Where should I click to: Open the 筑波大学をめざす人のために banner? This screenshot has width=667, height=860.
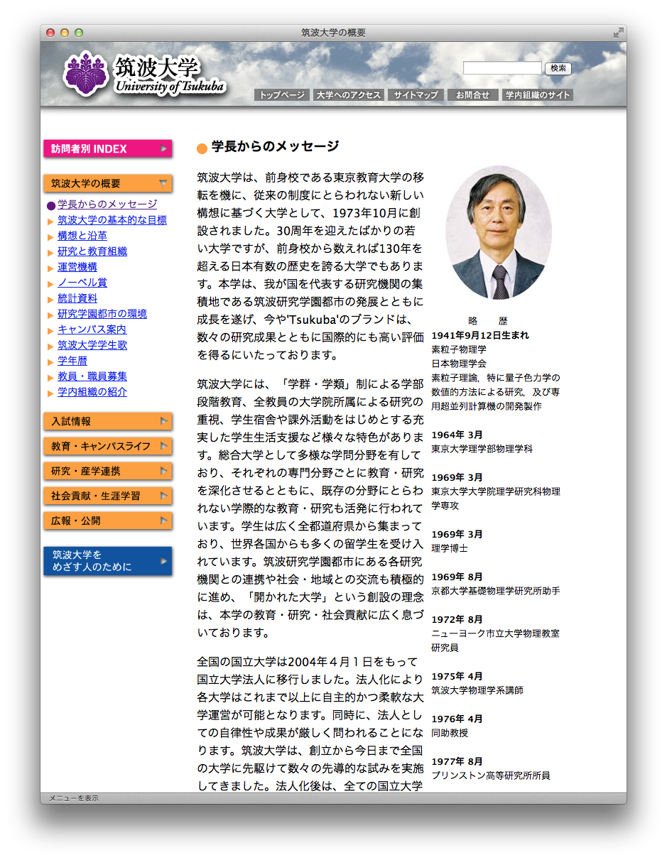point(108,560)
